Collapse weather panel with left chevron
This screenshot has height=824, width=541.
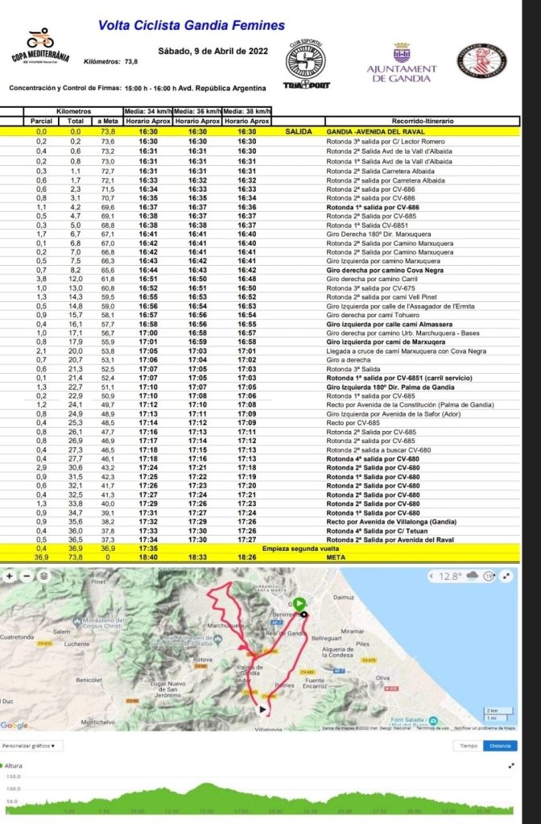point(431,577)
